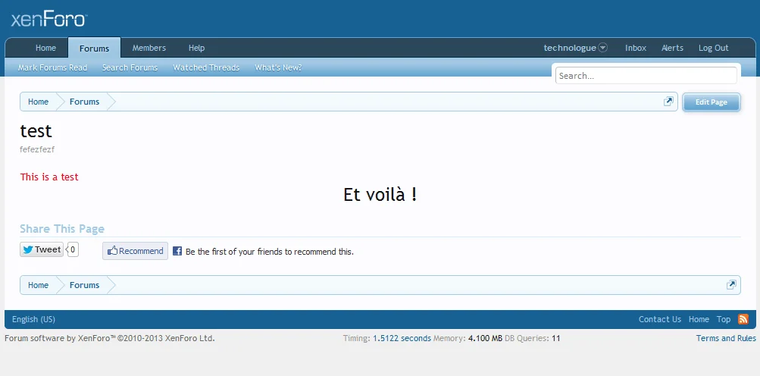Click Log Out link
The height and width of the screenshot is (376, 760).
click(713, 48)
